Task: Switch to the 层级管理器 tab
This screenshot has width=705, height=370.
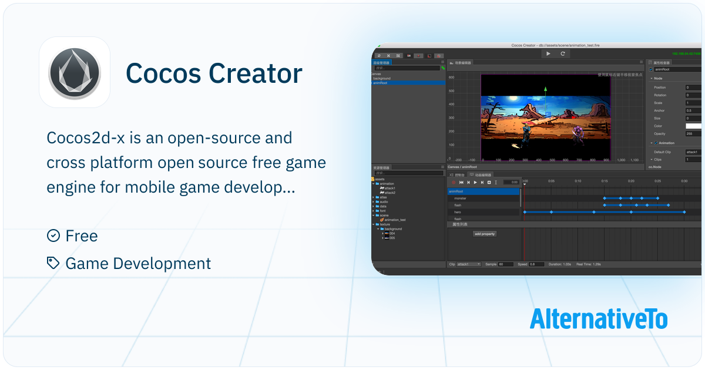Action: point(381,62)
